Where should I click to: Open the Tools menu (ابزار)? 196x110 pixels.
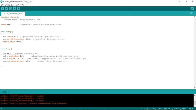pyautogui.click(x=17, y=5)
